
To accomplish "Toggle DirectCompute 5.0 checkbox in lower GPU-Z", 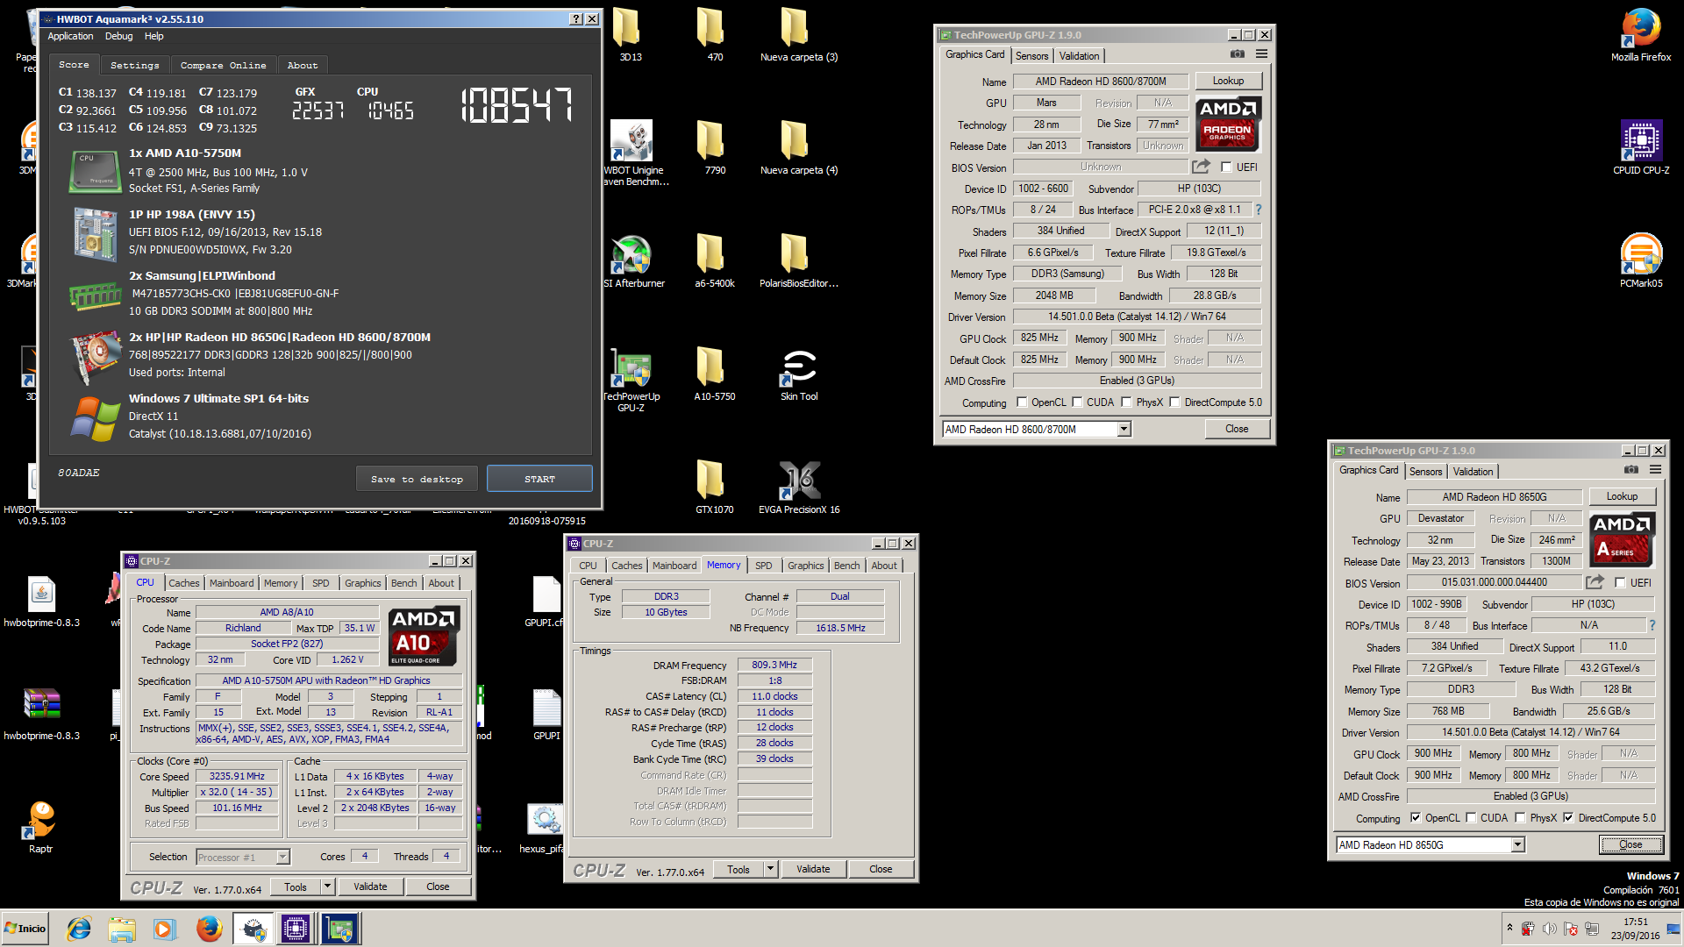I will click(1568, 818).
